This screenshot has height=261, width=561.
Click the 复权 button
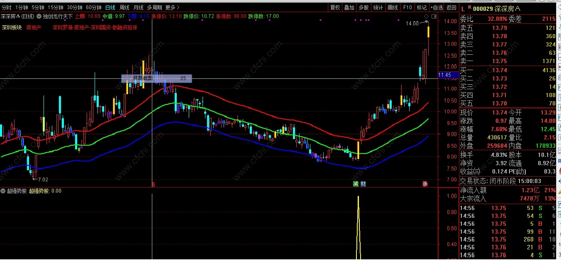point(335,7)
